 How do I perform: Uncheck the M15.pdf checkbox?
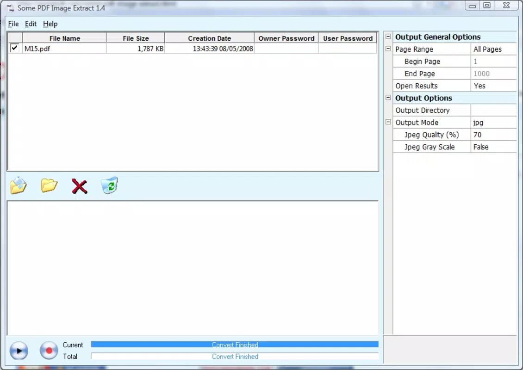click(x=14, y=48)
